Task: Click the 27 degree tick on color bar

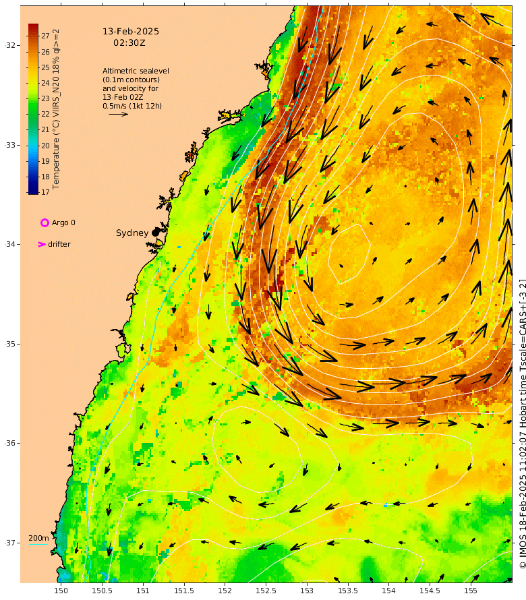Action: 46,36
